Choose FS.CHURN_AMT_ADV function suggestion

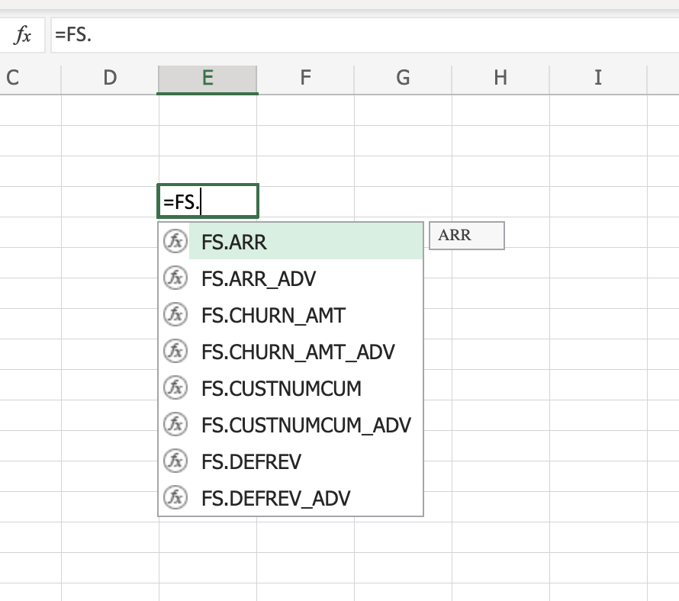[291, 352]
